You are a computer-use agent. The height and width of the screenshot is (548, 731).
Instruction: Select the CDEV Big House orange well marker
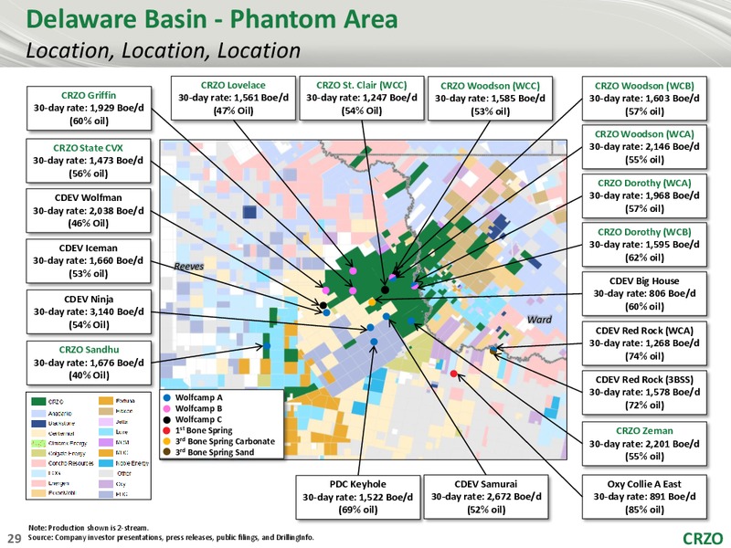tap(372, 302)
